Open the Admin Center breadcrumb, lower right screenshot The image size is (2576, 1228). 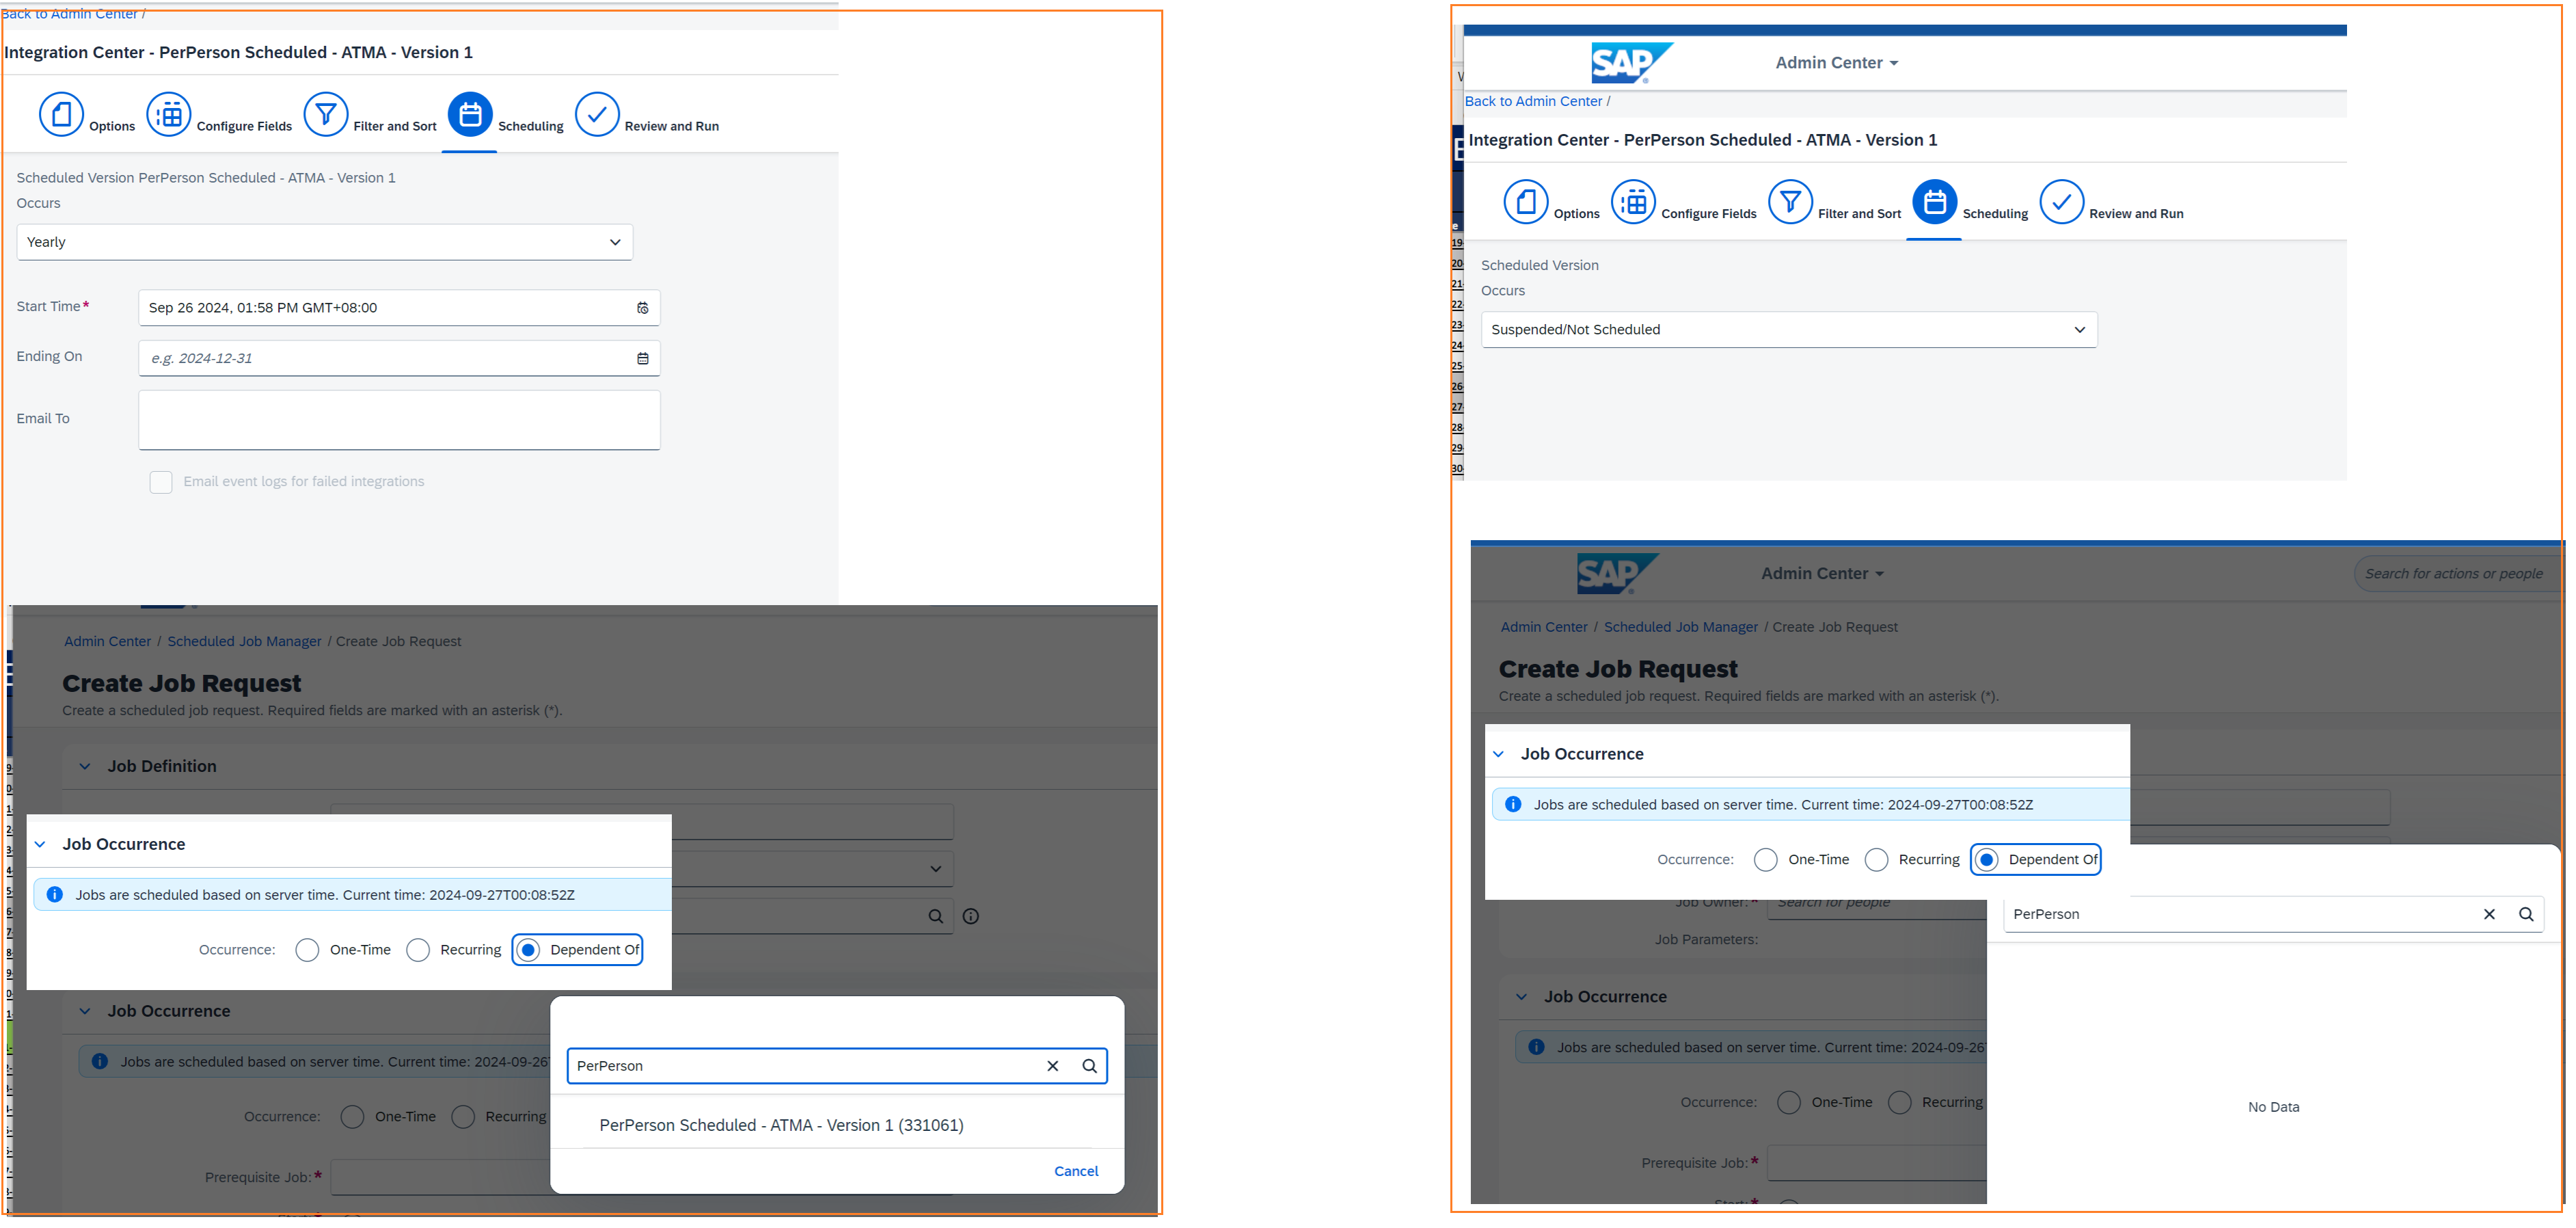coord(1544,628)
